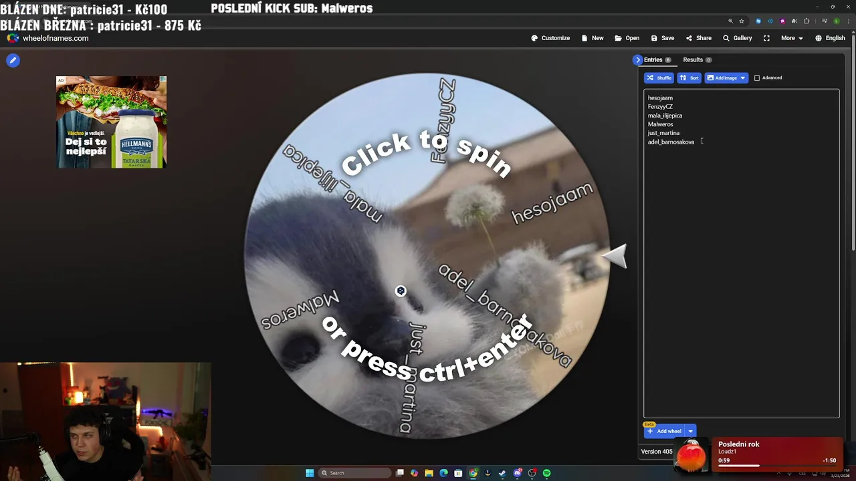Bookmark this page with the star icon
Screen dimensions: 856x481
click(x=742, y=21)
